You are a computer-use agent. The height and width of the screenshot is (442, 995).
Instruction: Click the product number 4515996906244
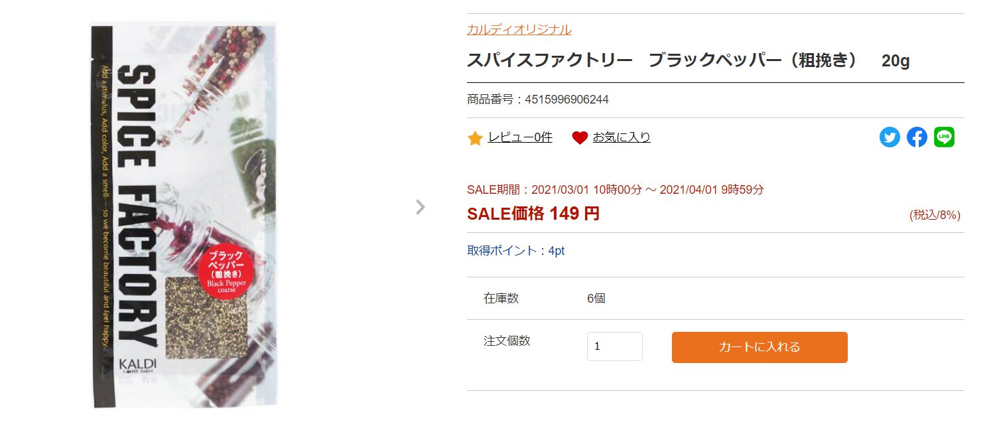click(566, 100)
